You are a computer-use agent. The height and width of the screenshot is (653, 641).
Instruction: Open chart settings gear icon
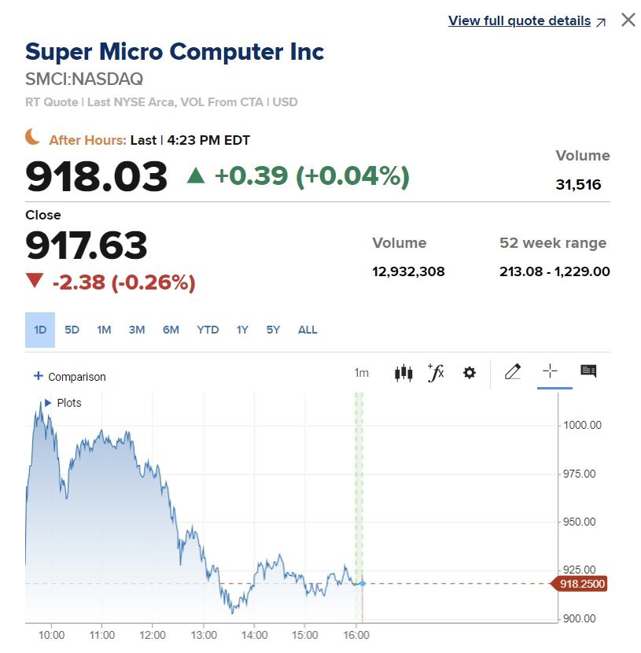click(470, 373)
